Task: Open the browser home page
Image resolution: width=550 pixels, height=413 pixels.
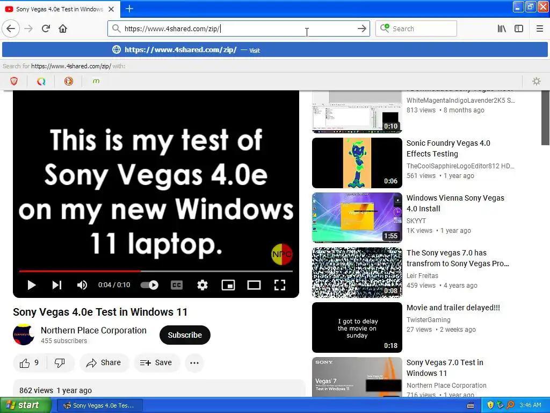Action: [x=63, y=29]
